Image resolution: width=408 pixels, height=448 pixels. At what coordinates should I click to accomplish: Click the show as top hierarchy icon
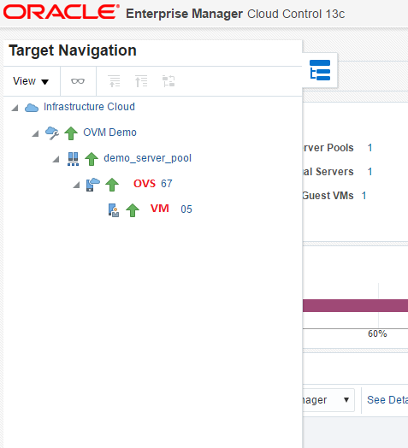click(x=169, y=81)
